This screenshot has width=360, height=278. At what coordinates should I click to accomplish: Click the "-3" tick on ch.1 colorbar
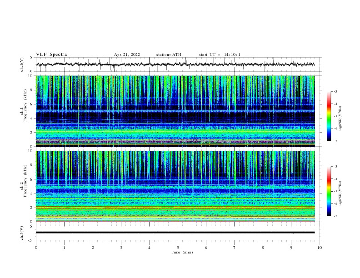pyautogui.click(x=335, y=91)
